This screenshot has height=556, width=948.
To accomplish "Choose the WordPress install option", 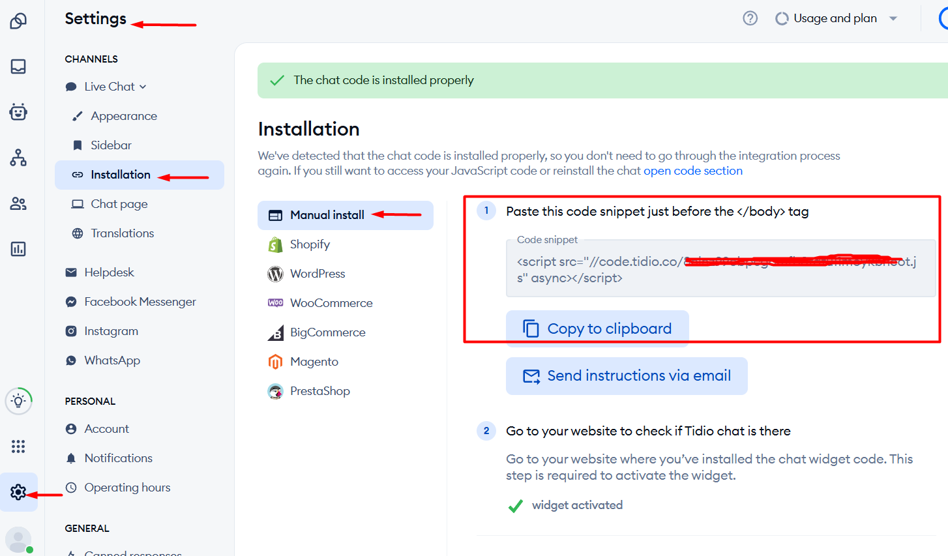I will (x=318, y=274).
